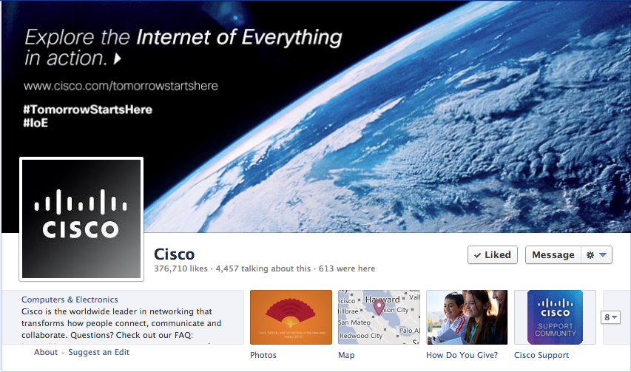Open the About link
The image size is (631, 372).
(x=46, y=352)
